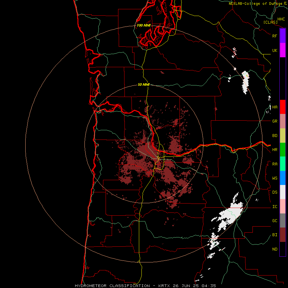
Task: Click the WS legend label
Action: (x=275, y=178)
